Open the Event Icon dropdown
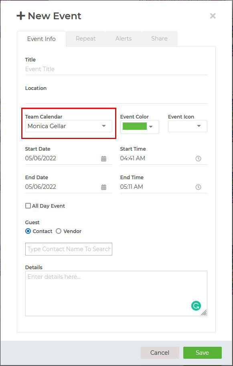The height and width of the screenshot is (366, 233). [188, 126]
